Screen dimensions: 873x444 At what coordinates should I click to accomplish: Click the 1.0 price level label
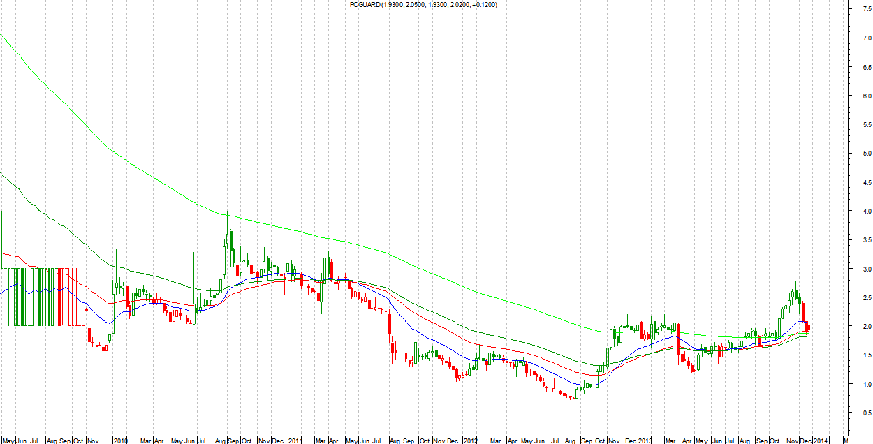865,385
